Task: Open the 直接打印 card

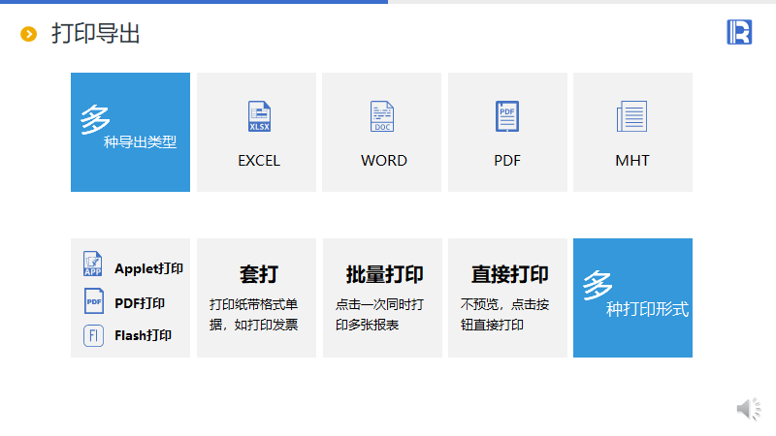Action: [x=507, y=298]
